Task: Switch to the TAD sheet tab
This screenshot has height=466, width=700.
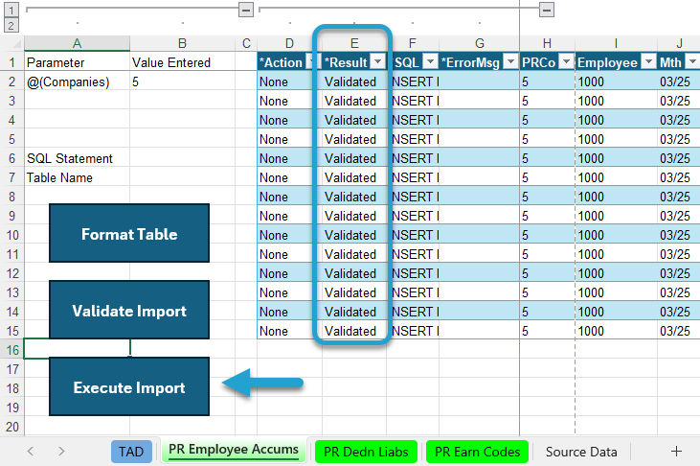Action: (x=131, y=452)
